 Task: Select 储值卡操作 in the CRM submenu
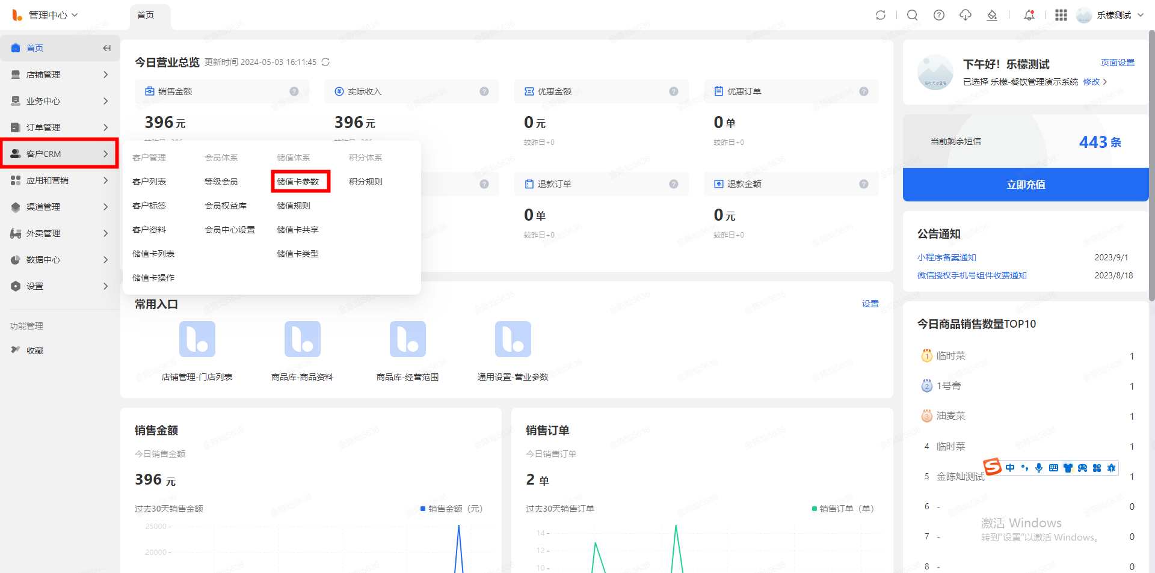click(153, 278)
